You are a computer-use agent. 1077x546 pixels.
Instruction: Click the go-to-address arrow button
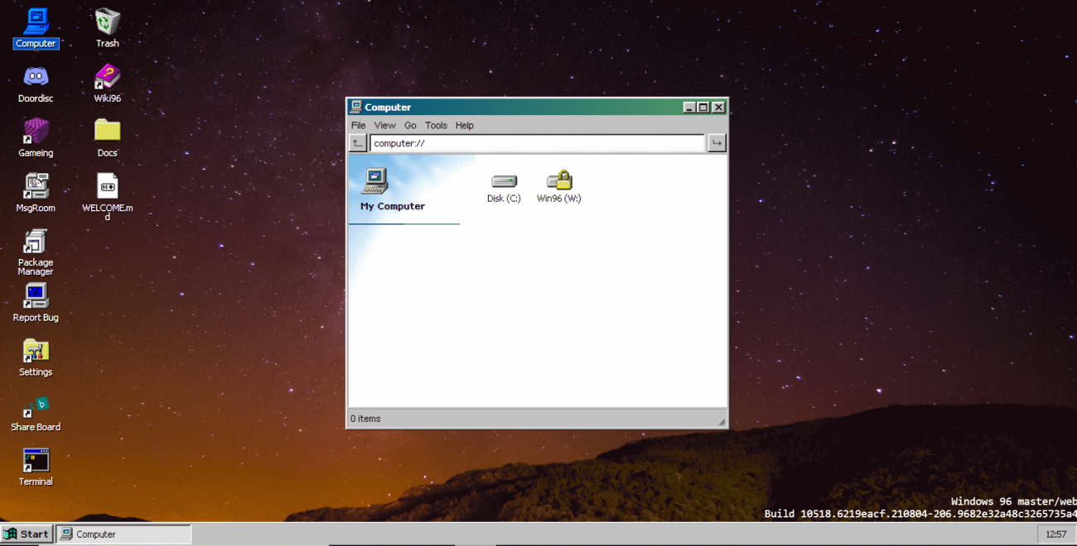tap(717, 143)
